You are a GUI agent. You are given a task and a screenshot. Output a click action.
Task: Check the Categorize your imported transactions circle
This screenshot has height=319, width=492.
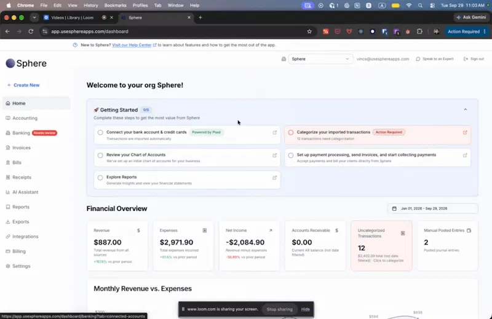point(291,132)
